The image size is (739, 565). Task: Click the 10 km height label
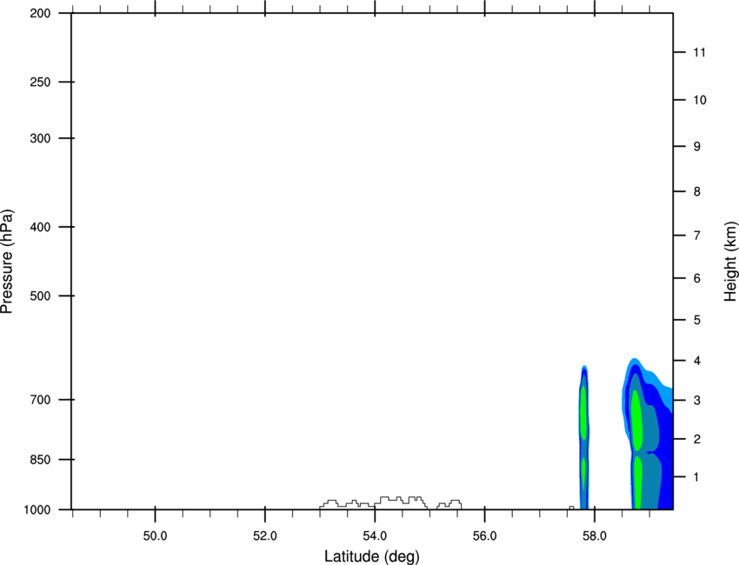coord(700,100)
